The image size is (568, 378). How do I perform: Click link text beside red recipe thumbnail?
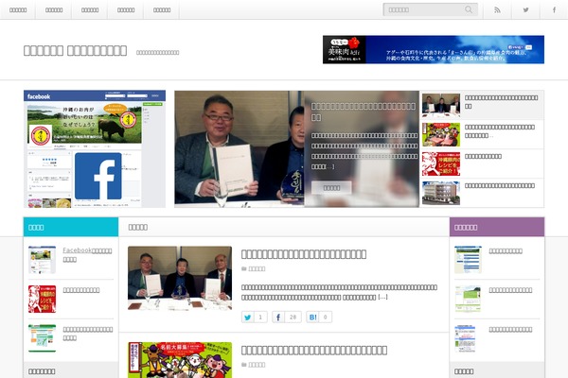click(x=81, y=290)
